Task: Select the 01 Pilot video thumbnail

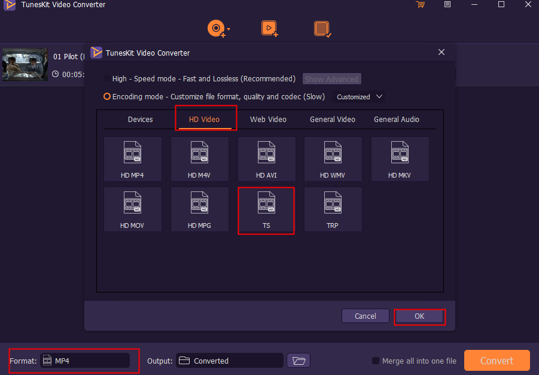Action: click(25, 65)
